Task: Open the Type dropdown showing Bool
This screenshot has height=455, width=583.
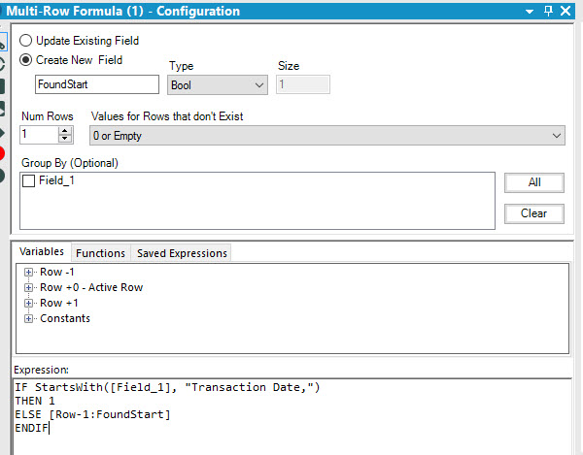Action: coord(218,85)
